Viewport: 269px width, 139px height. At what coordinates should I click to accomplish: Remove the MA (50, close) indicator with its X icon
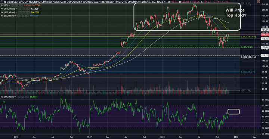(x=27, y=16)
